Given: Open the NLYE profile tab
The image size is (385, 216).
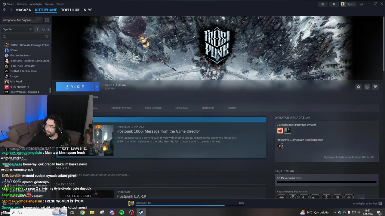Looking at the screenshot, I should 88,10.
